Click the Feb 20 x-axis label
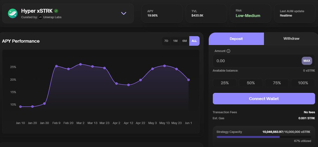The height and width of the screenshot is (147, 318). [68, 123]
